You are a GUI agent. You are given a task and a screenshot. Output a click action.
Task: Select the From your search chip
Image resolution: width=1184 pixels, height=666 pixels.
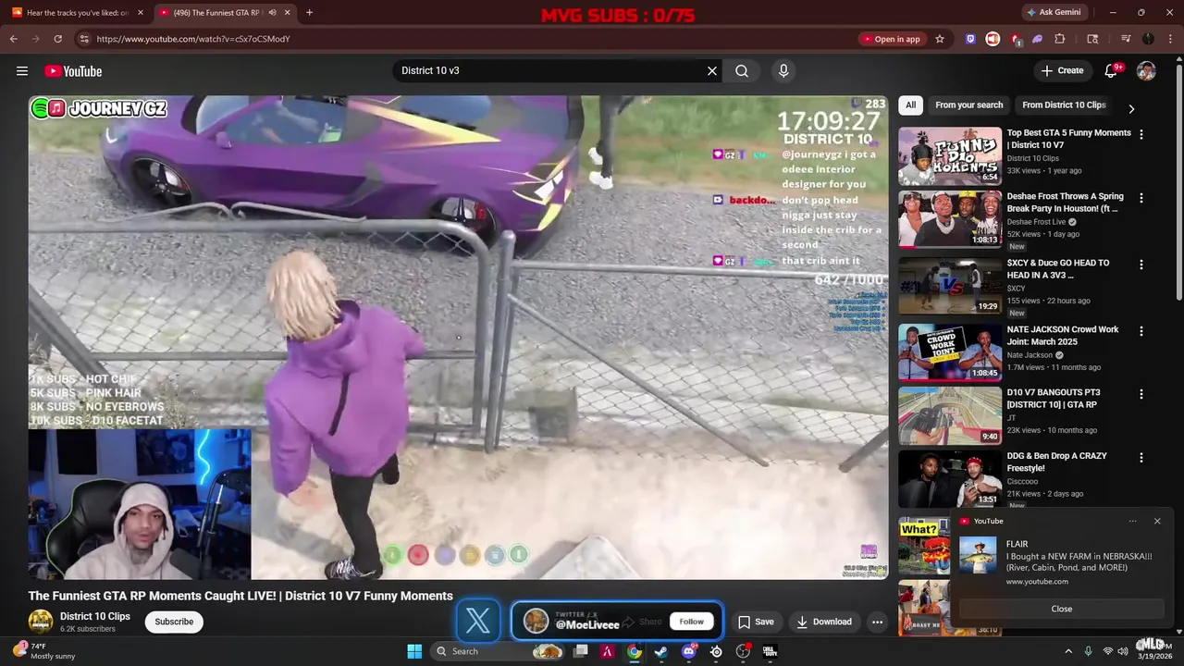click(968, 105)
